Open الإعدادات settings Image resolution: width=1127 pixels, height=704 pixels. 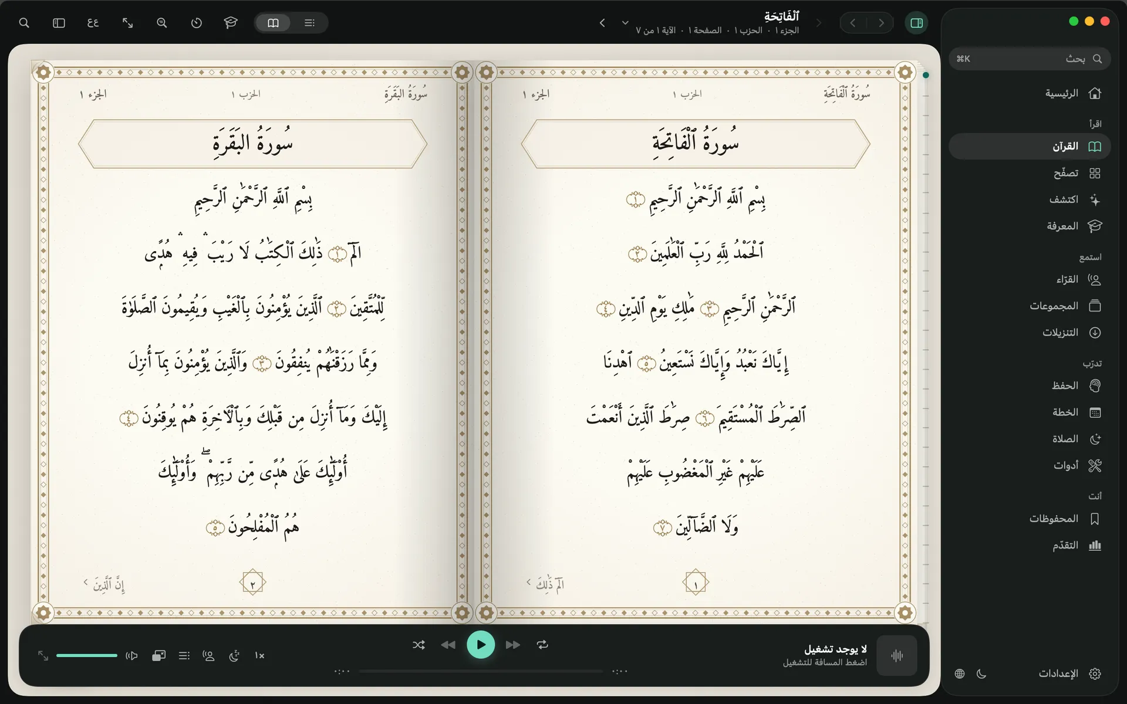point(1069,673)
